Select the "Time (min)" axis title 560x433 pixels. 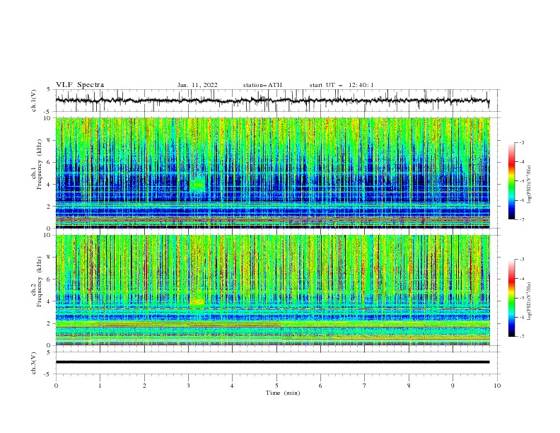click(x=283, y=393)
